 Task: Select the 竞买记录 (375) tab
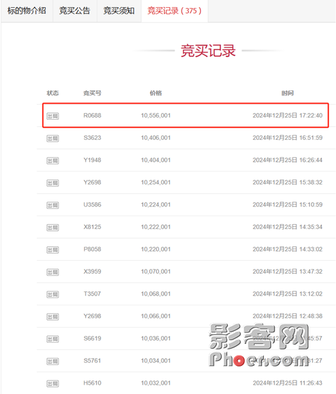174,11
